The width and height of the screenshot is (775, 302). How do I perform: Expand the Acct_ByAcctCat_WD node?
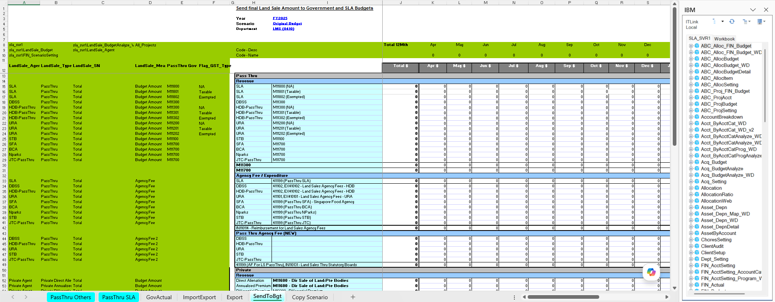point(691,124)
